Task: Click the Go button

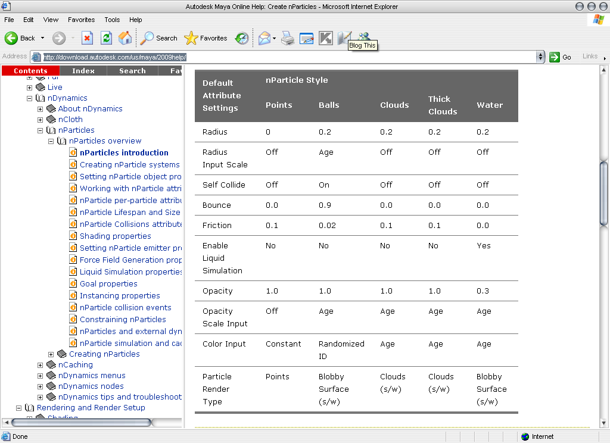Action: click(560, 57)
